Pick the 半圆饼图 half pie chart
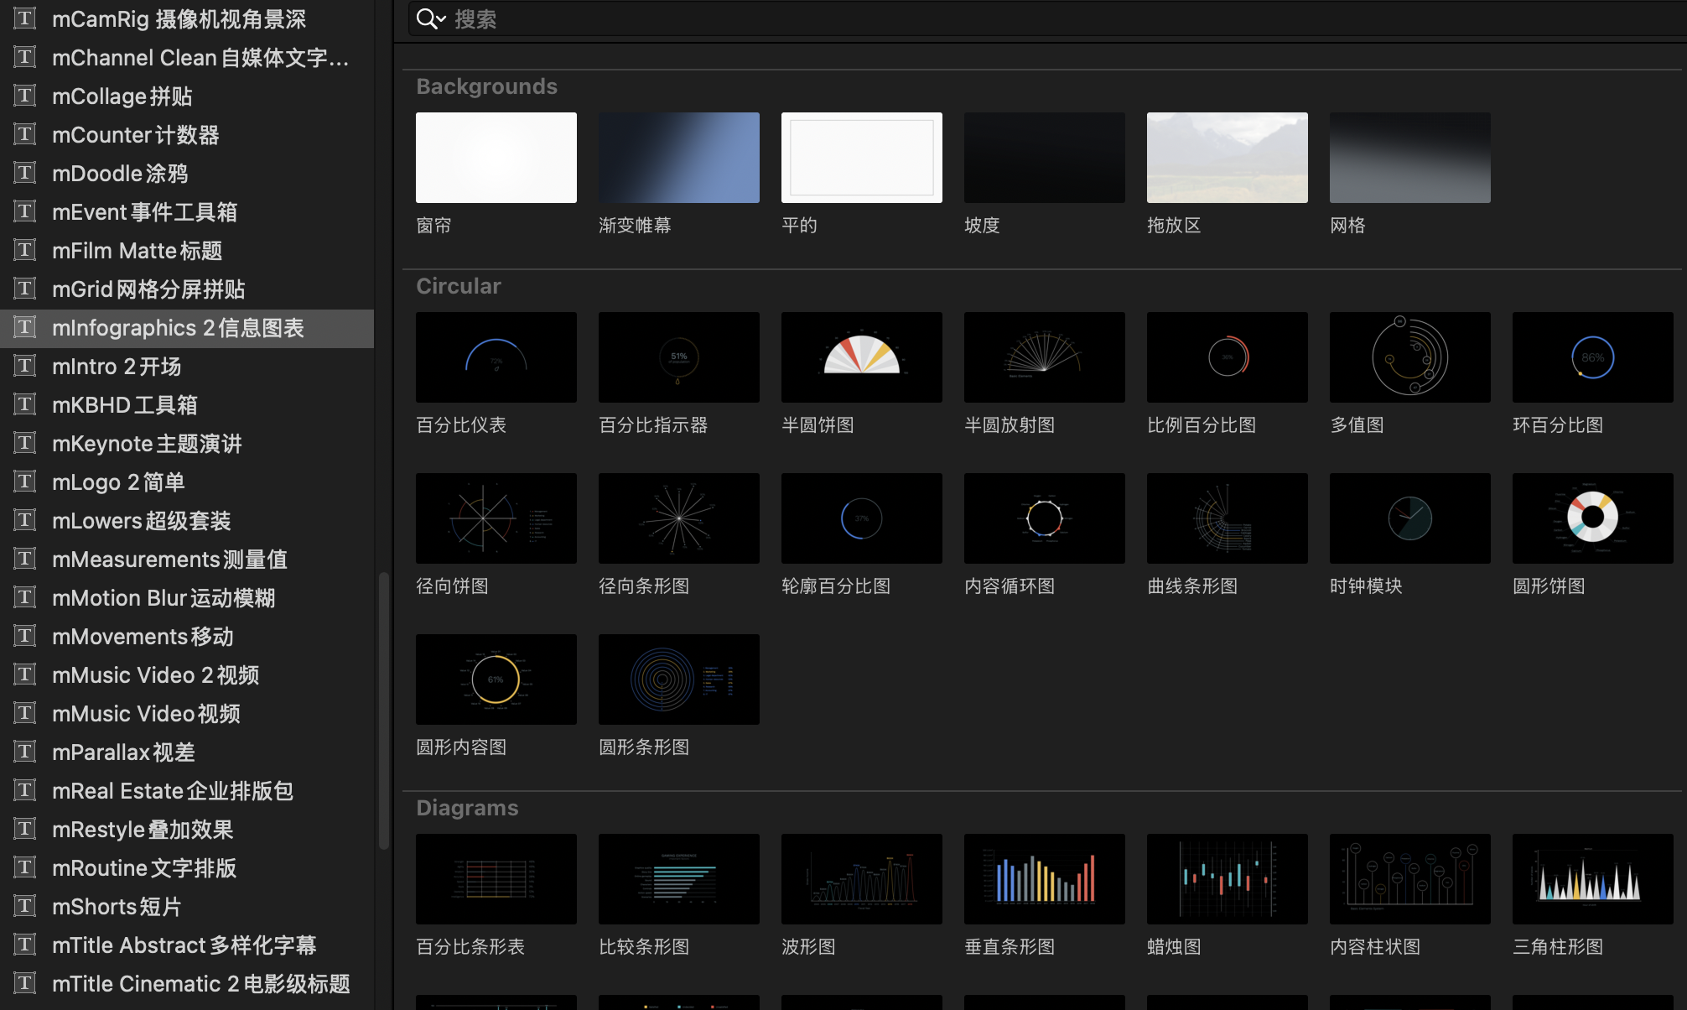 862,357
